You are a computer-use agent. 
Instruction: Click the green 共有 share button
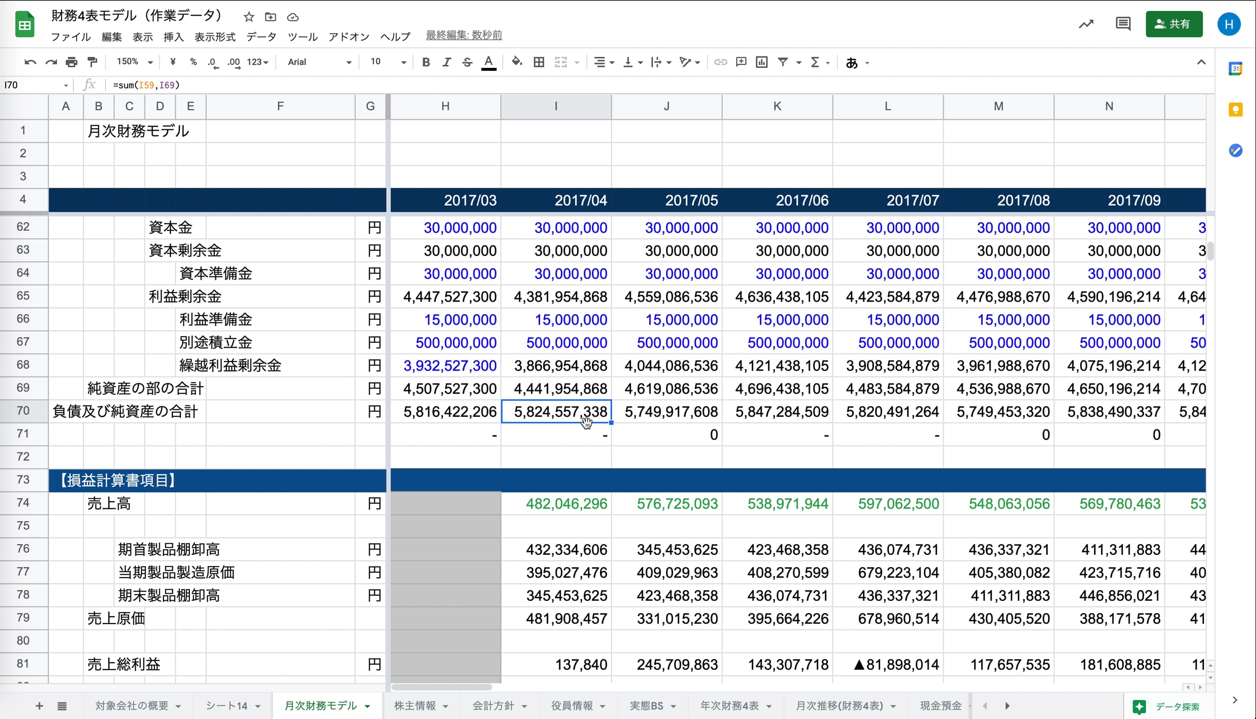click(1174, 24)
